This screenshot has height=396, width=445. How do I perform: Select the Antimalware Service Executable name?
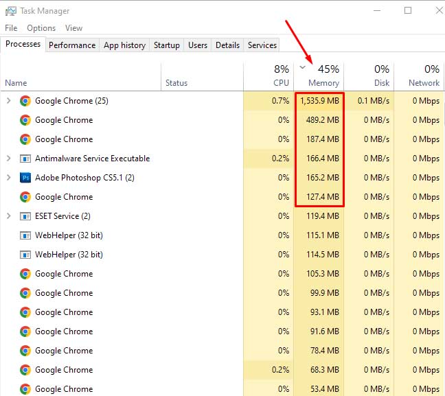(x=92, y=159)
